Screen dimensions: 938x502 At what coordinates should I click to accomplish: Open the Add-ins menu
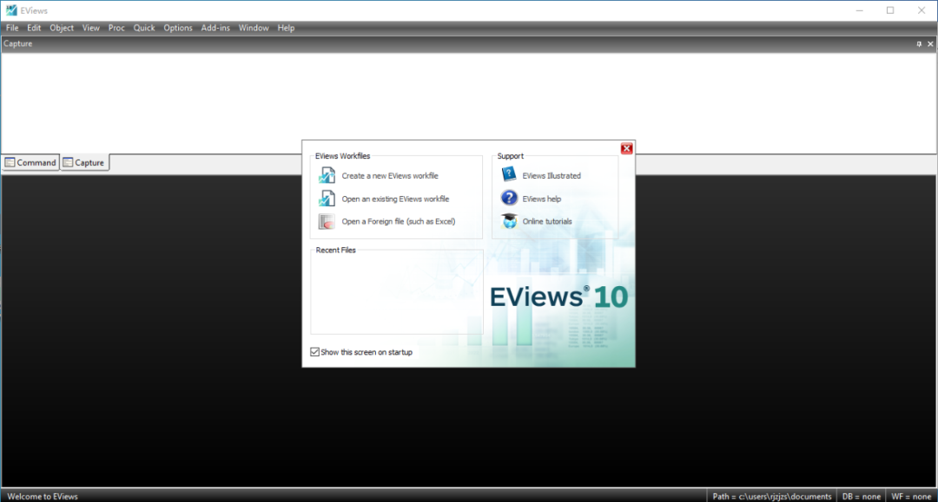(x=215, y=28)
